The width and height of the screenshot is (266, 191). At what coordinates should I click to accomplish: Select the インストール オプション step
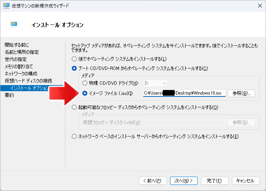pyautogui.click(x=30, y=88)
